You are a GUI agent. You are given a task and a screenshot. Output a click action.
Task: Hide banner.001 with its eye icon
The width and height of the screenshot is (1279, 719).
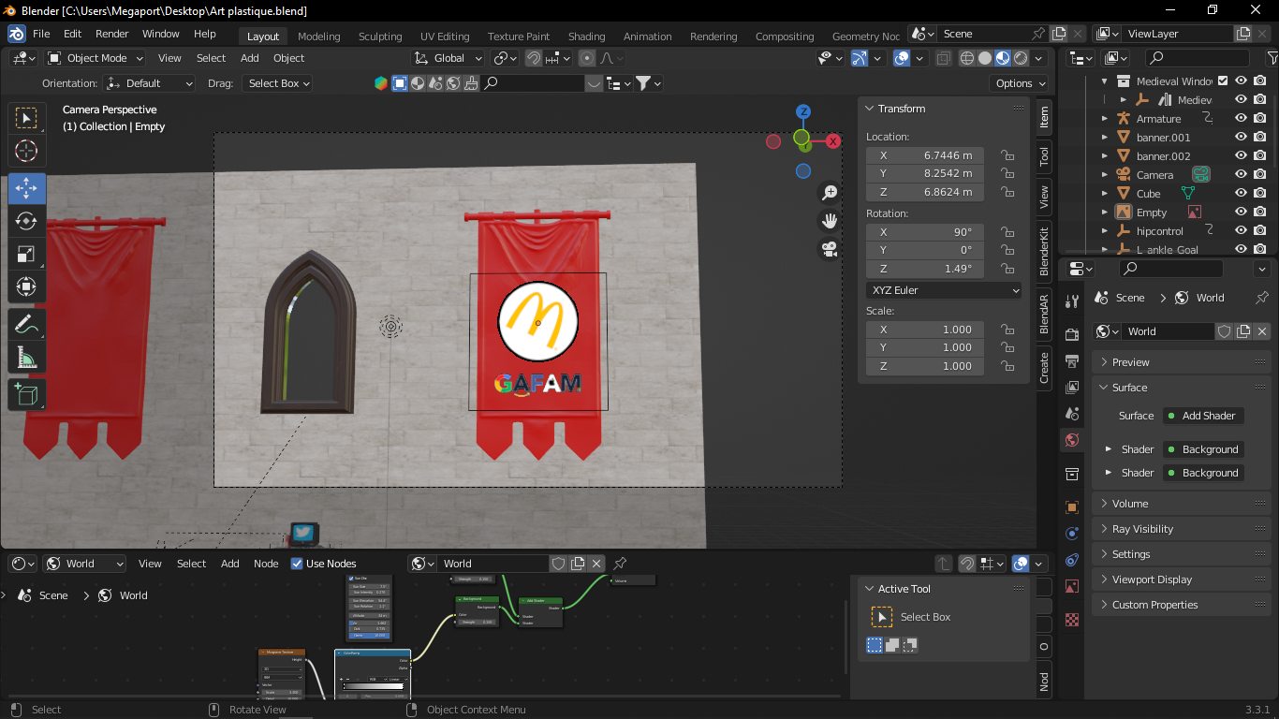tap(1241, 137)
